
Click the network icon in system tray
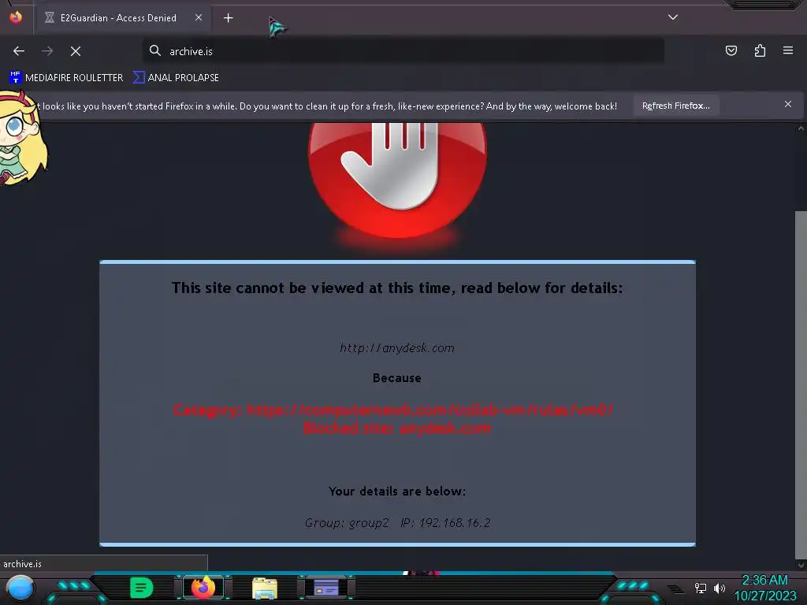[700, 588]
